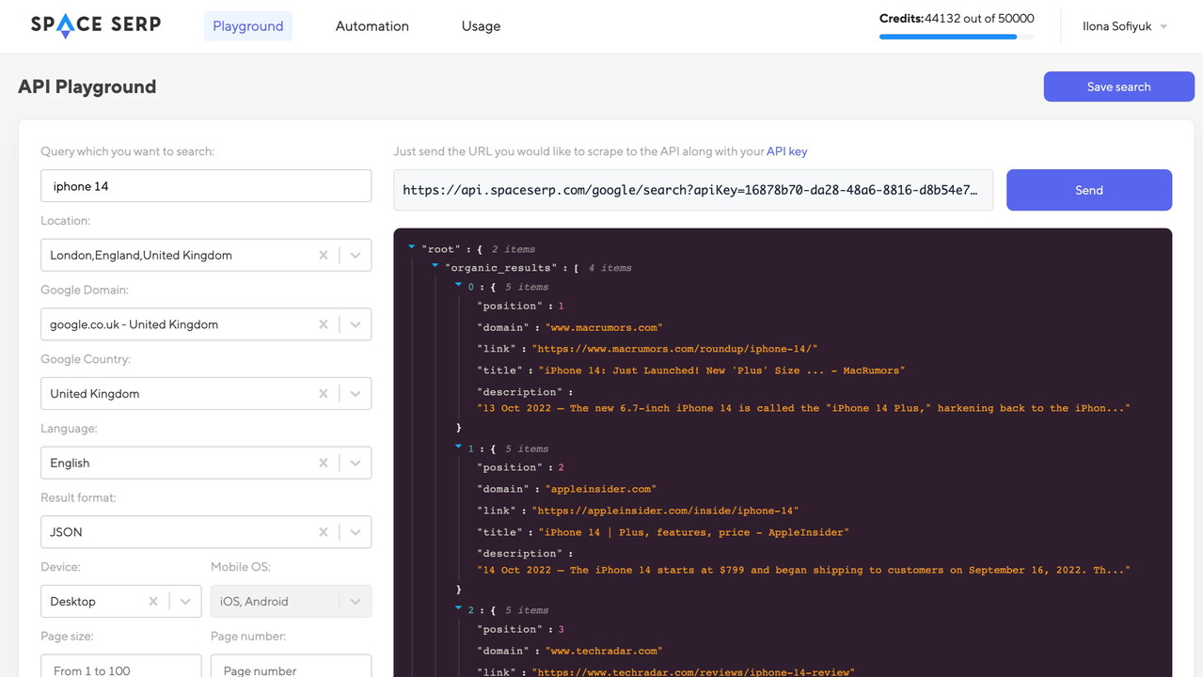This screenshot has width=1203, height=677.
Task: Collapse the organic_results array
Action: click(x=435, y=266)
